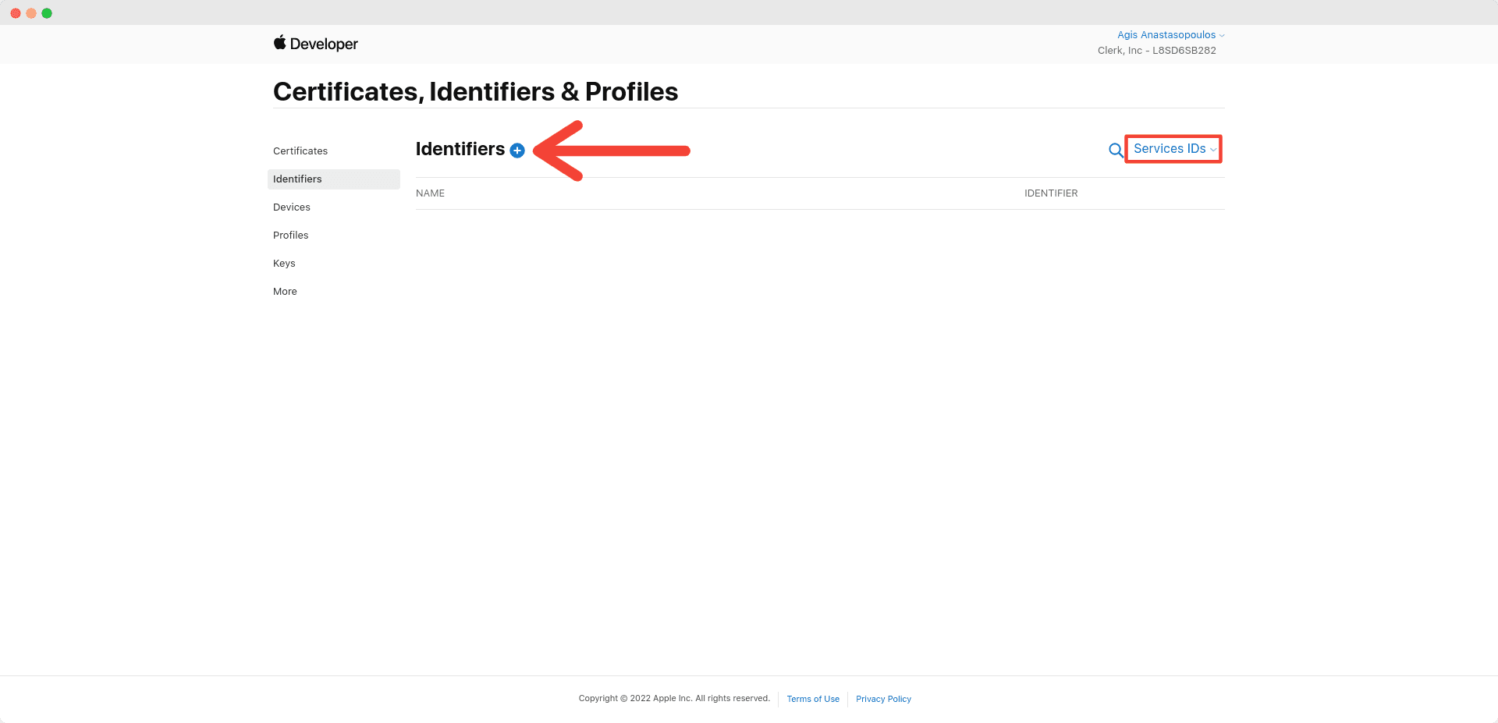This screenshot has width=1498, height=723.
Task: Open the Profiles sidebar item
Action: 291,235
